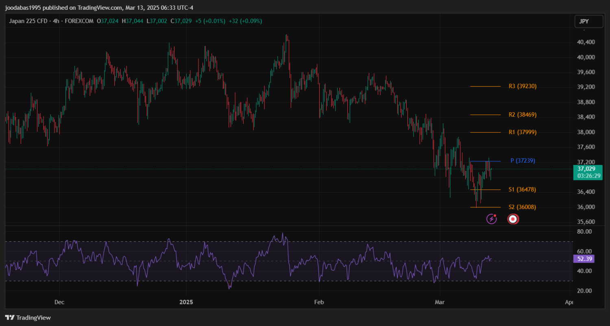Screen dimensions: 610x326
Task: Click the red circle event marker
Action: pos(513,219)
